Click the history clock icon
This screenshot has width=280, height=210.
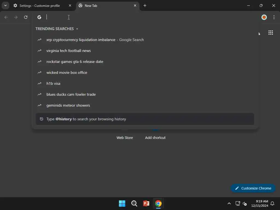tap(42, 119)
